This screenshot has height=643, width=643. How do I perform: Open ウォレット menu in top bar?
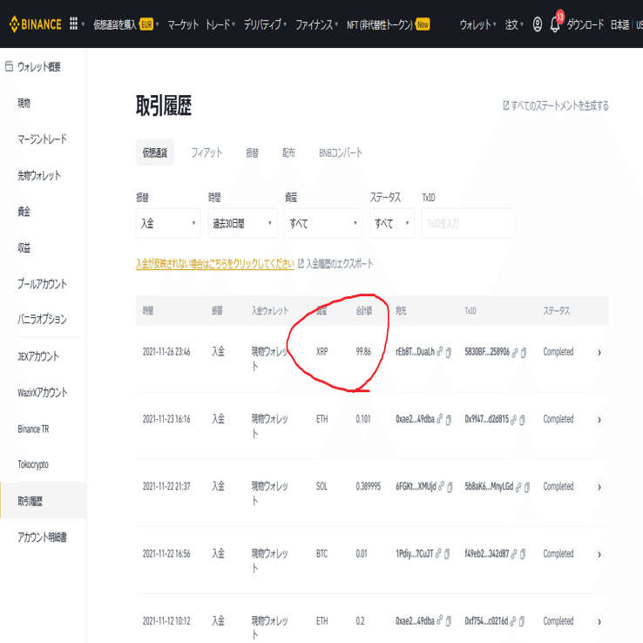pos(477,24)
